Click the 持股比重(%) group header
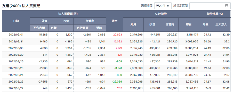The image size is (234, 92). [215, 14]
